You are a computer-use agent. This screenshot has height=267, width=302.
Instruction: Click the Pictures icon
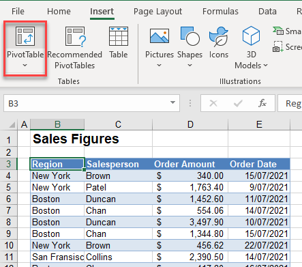coord(160,36)
